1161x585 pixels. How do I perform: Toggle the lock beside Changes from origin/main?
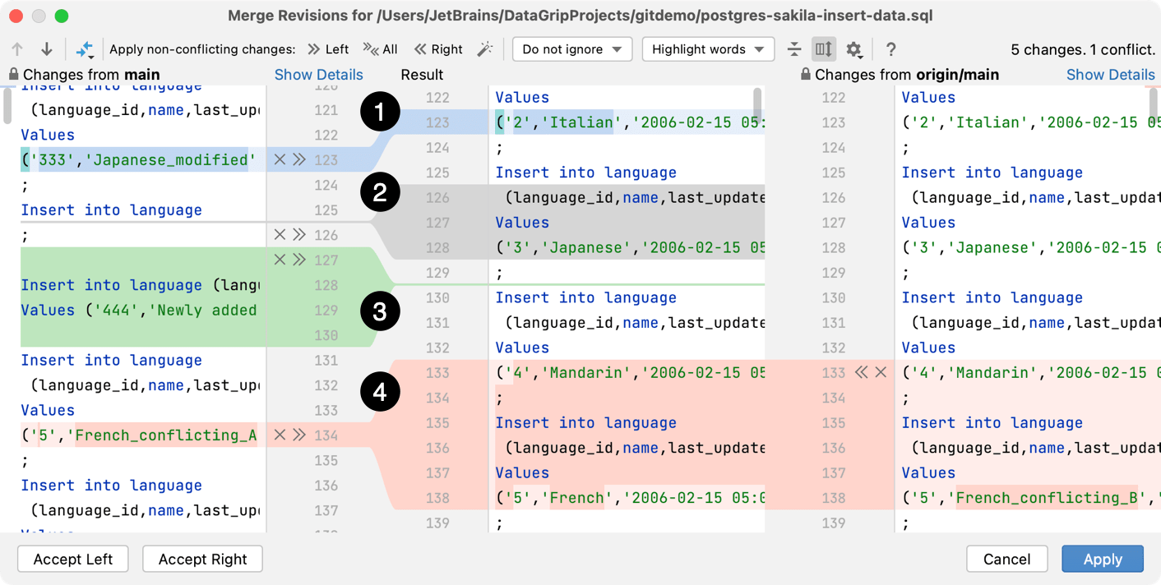click(x=805, y=74)
